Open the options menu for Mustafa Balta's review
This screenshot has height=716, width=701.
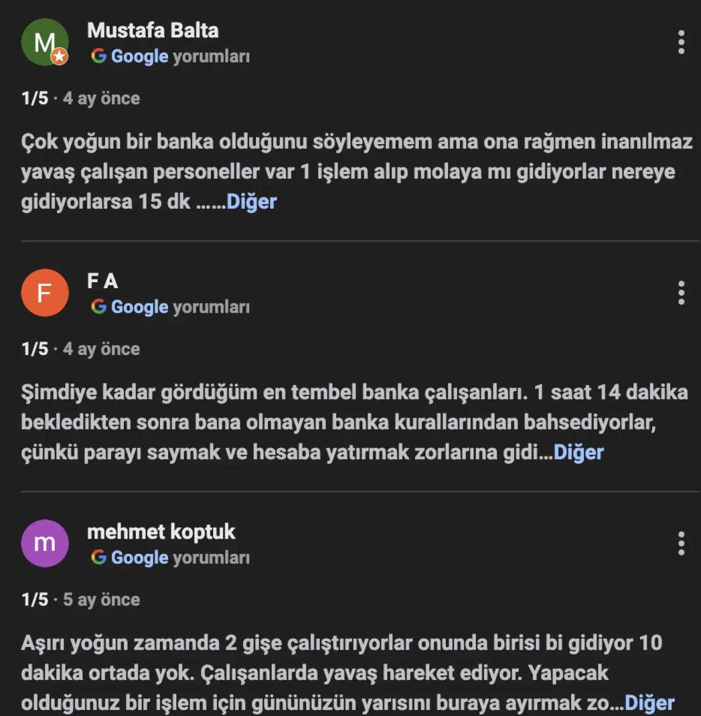pyautogui.click(x=681, y=42)
